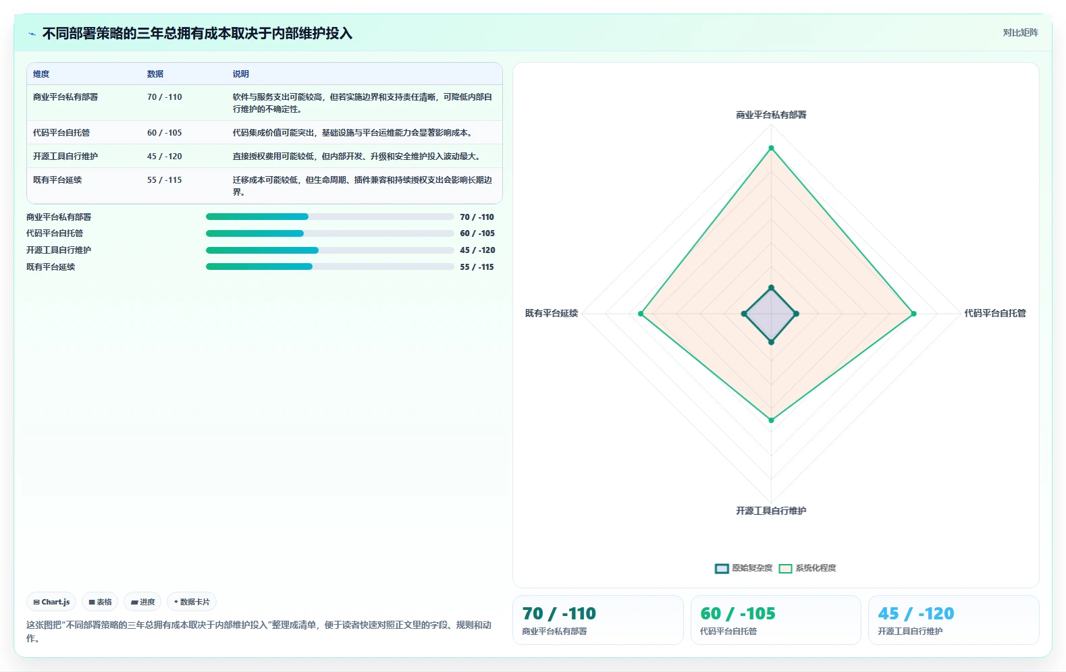Click green radar point toward 既有平台延续
This screenshot has height=672, width=1066.
pos(641,314)
